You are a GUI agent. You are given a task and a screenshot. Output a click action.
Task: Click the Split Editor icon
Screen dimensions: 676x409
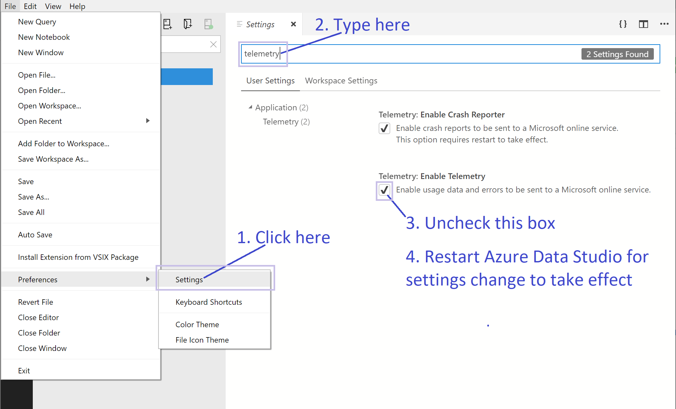tap(644, 24)
